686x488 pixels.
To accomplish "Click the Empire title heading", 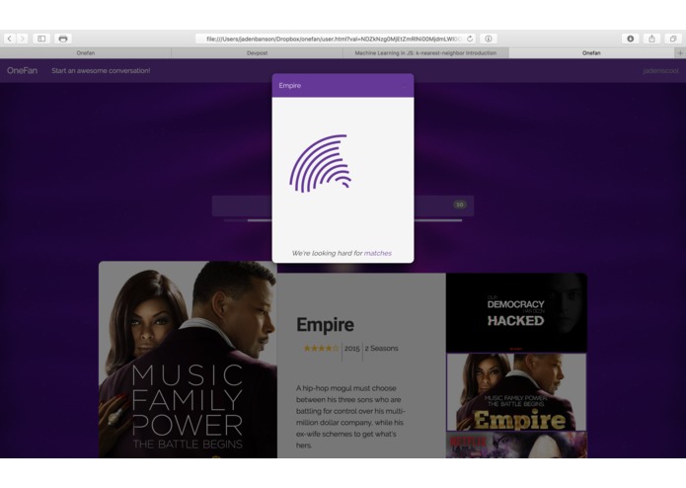I will pos(325,325).
